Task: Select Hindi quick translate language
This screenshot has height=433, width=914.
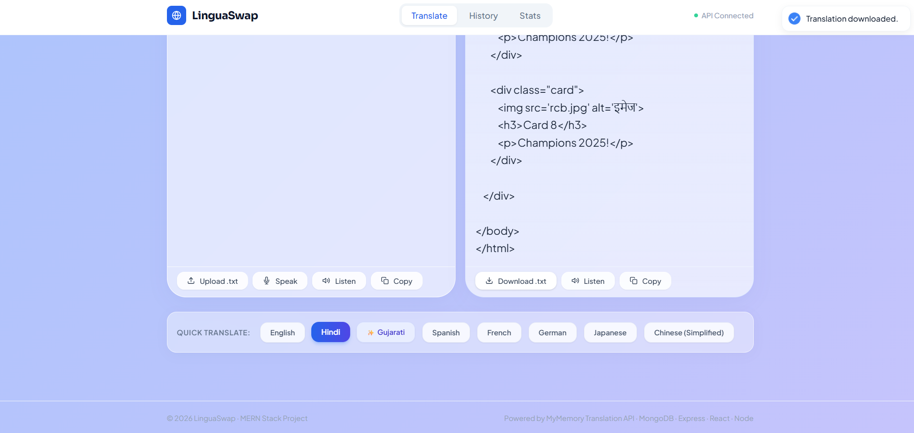Action: (330, 332)
